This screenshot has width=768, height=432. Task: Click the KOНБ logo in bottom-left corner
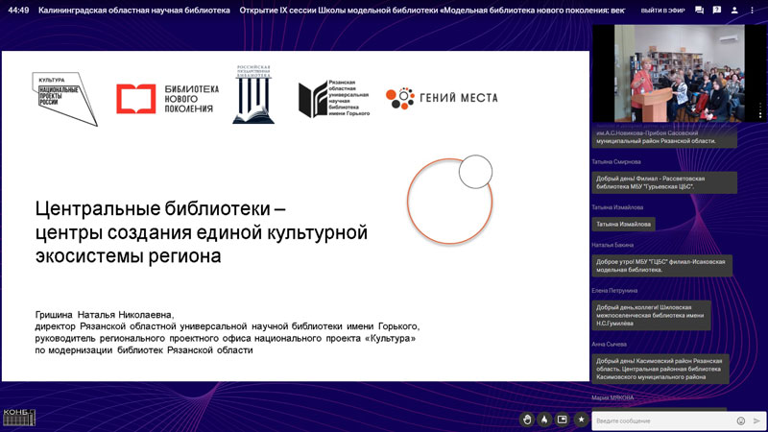18,417
